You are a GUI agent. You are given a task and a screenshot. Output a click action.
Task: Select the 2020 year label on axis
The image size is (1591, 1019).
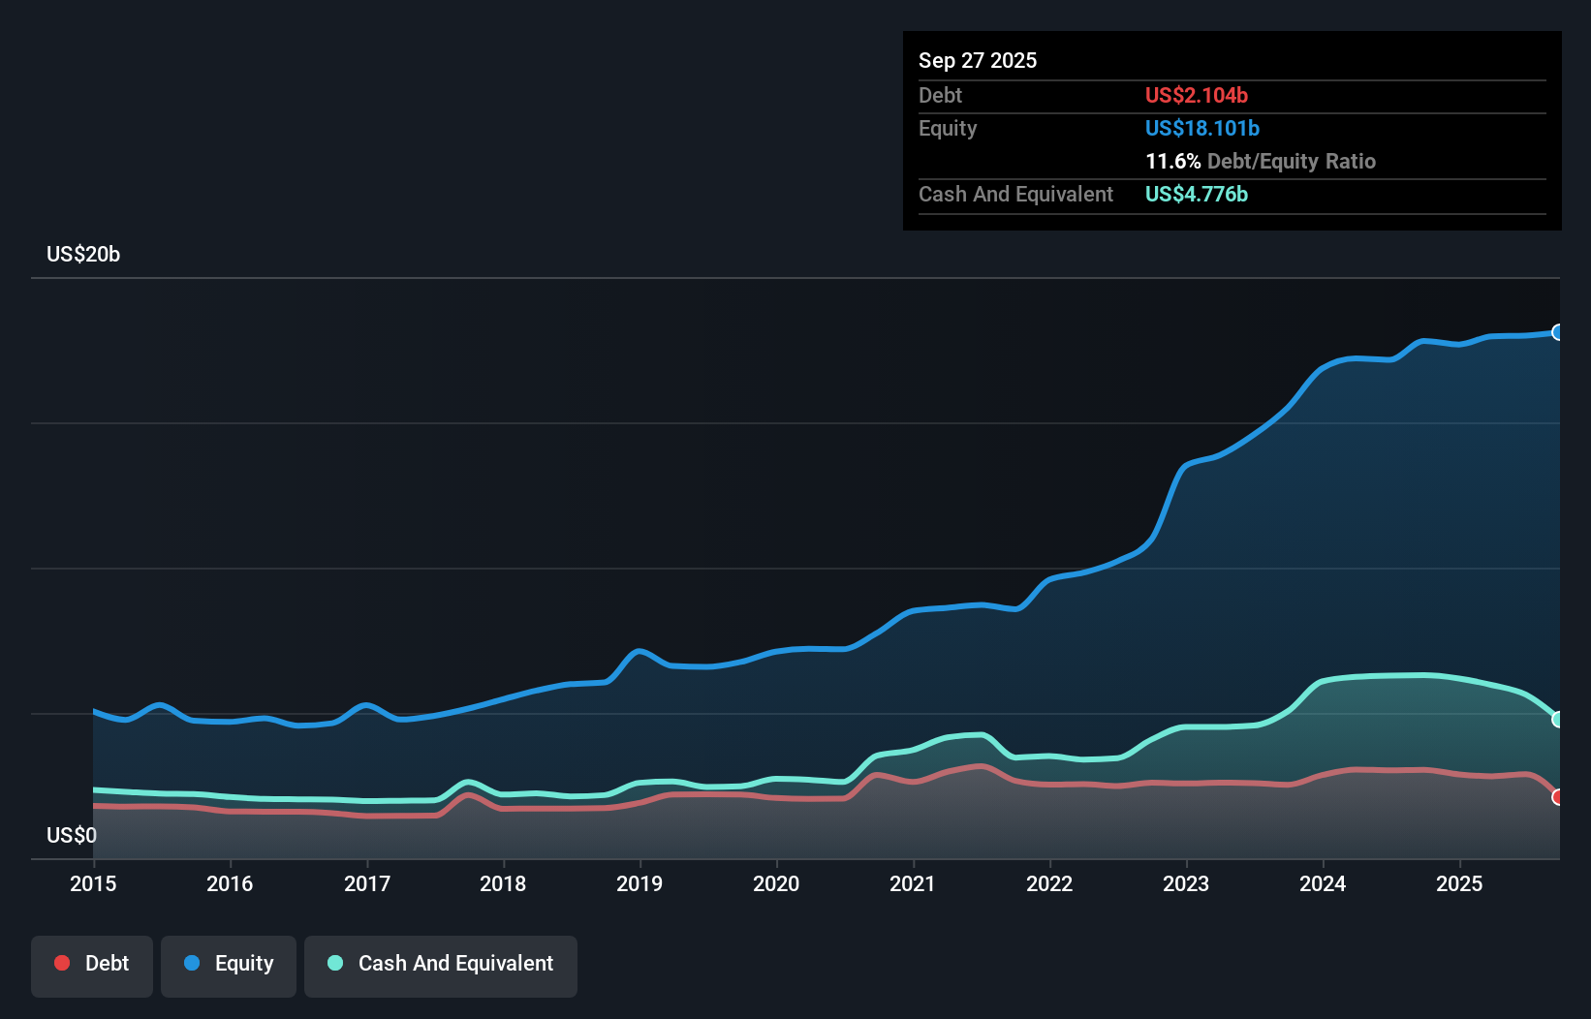click(776, 884)
